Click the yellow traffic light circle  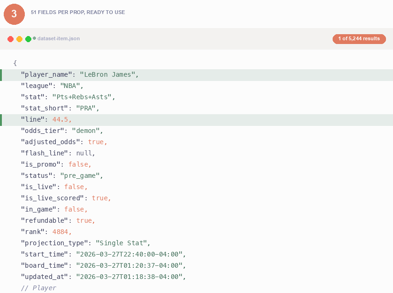coord(19,39)
